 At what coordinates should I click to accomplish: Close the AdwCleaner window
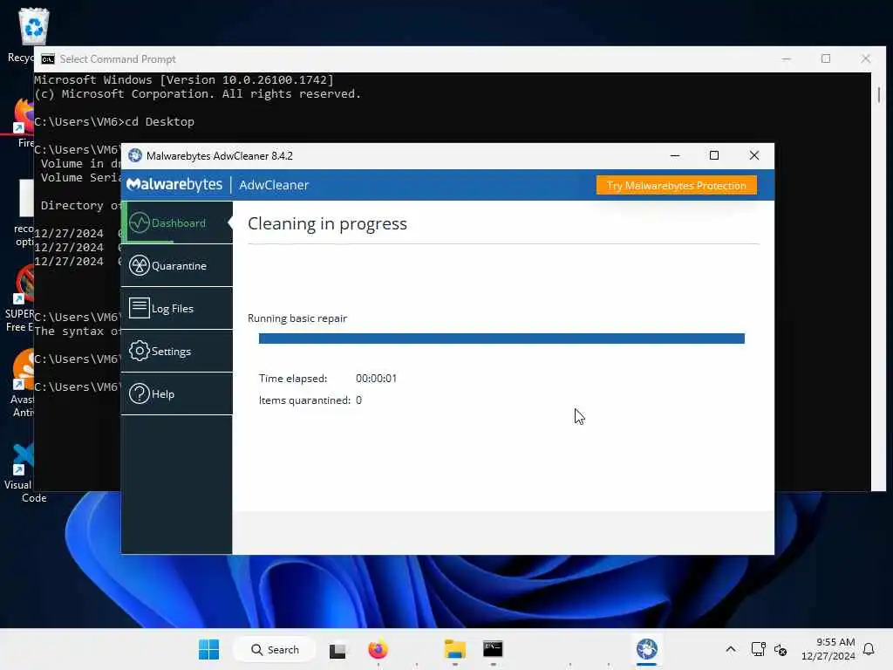click(754, 155)
